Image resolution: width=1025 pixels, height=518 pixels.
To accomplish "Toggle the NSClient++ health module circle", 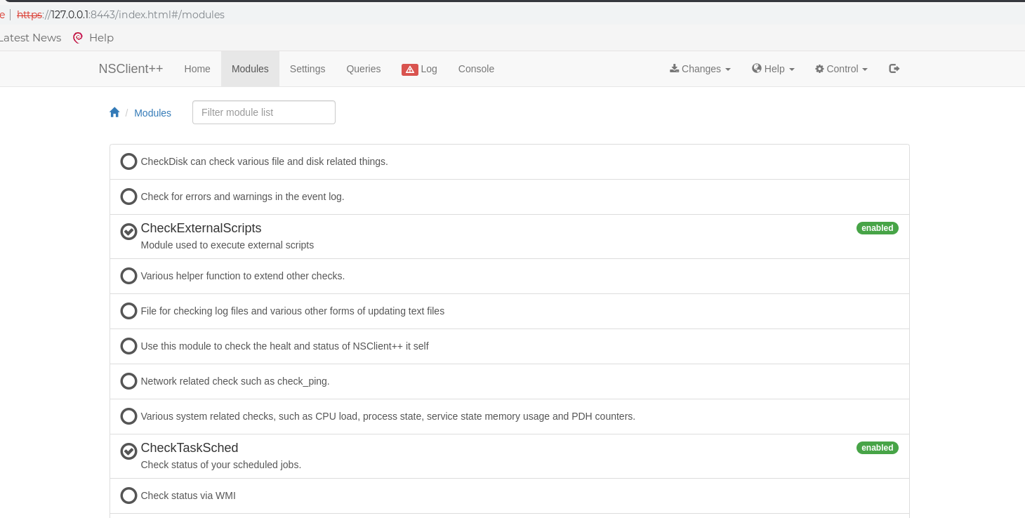I will [x=128, y=346].
